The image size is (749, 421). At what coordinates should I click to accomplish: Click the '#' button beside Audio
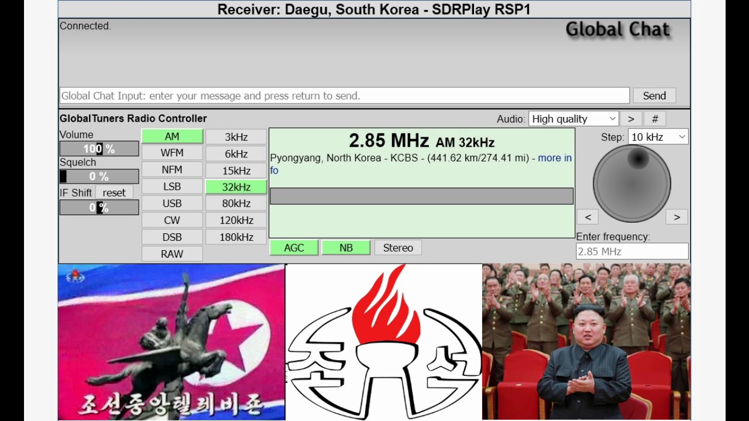click(x=655, y=119)
